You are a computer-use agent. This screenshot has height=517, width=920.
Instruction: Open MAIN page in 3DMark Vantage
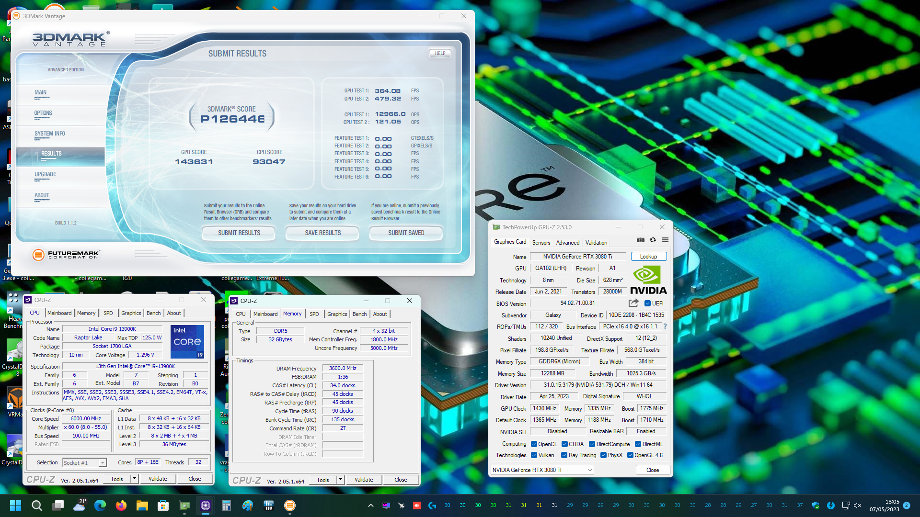click(40, 93)
